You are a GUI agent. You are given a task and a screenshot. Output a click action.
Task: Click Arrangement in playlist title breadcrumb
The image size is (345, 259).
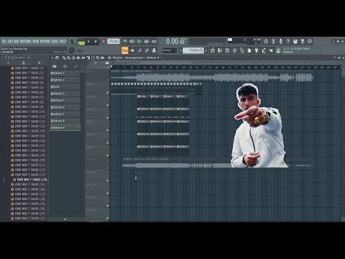pos(134,58)
